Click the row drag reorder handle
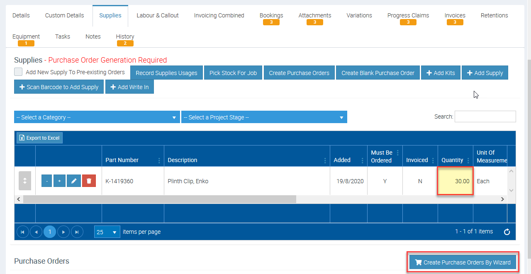This screenshot has width=531, height=274. pyautogui.click(x=25, y=181)
